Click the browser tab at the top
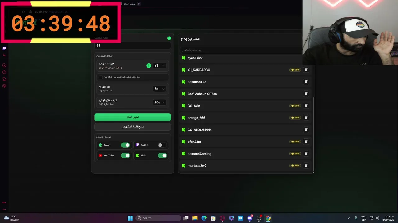Viewport: 398px width, 223px height. [128, 4]
